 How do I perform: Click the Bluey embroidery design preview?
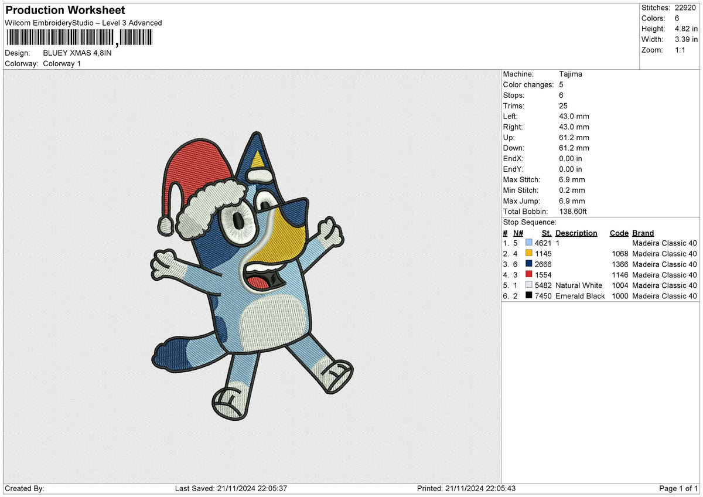coord(252,275)
